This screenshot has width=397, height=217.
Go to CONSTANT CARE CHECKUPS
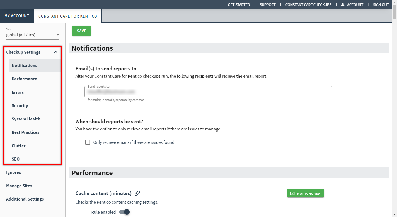click(x=308, y=5)
